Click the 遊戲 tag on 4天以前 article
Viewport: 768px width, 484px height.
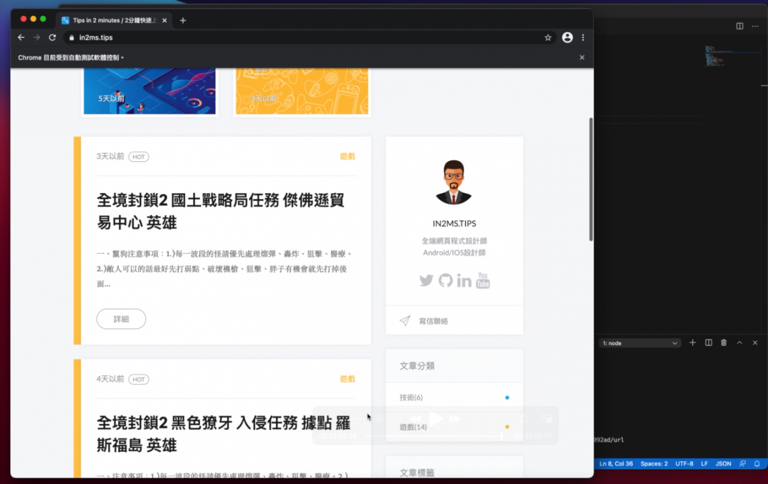347,379
